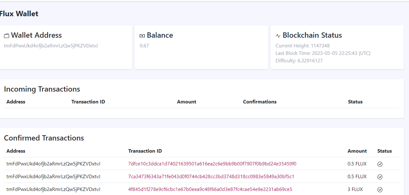The height and width of the screenshot is (195, 409).
Task: Click address cell in the 7dfce10c transaction row
Action: click(x=53, y=164)
